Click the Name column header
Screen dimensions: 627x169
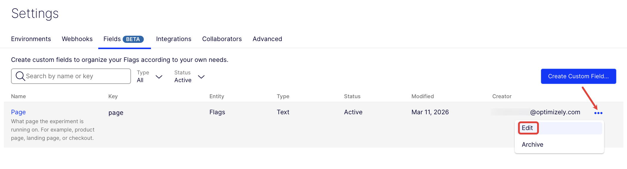pos(18,96)
